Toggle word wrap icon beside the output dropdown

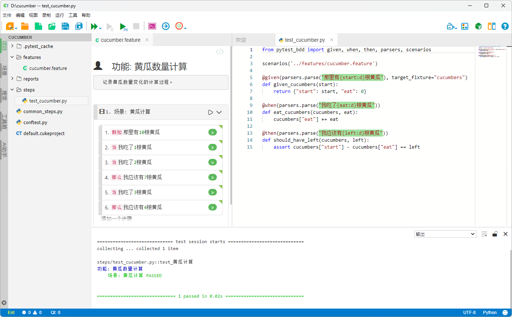pyautogui.click(x=484, y=234)
